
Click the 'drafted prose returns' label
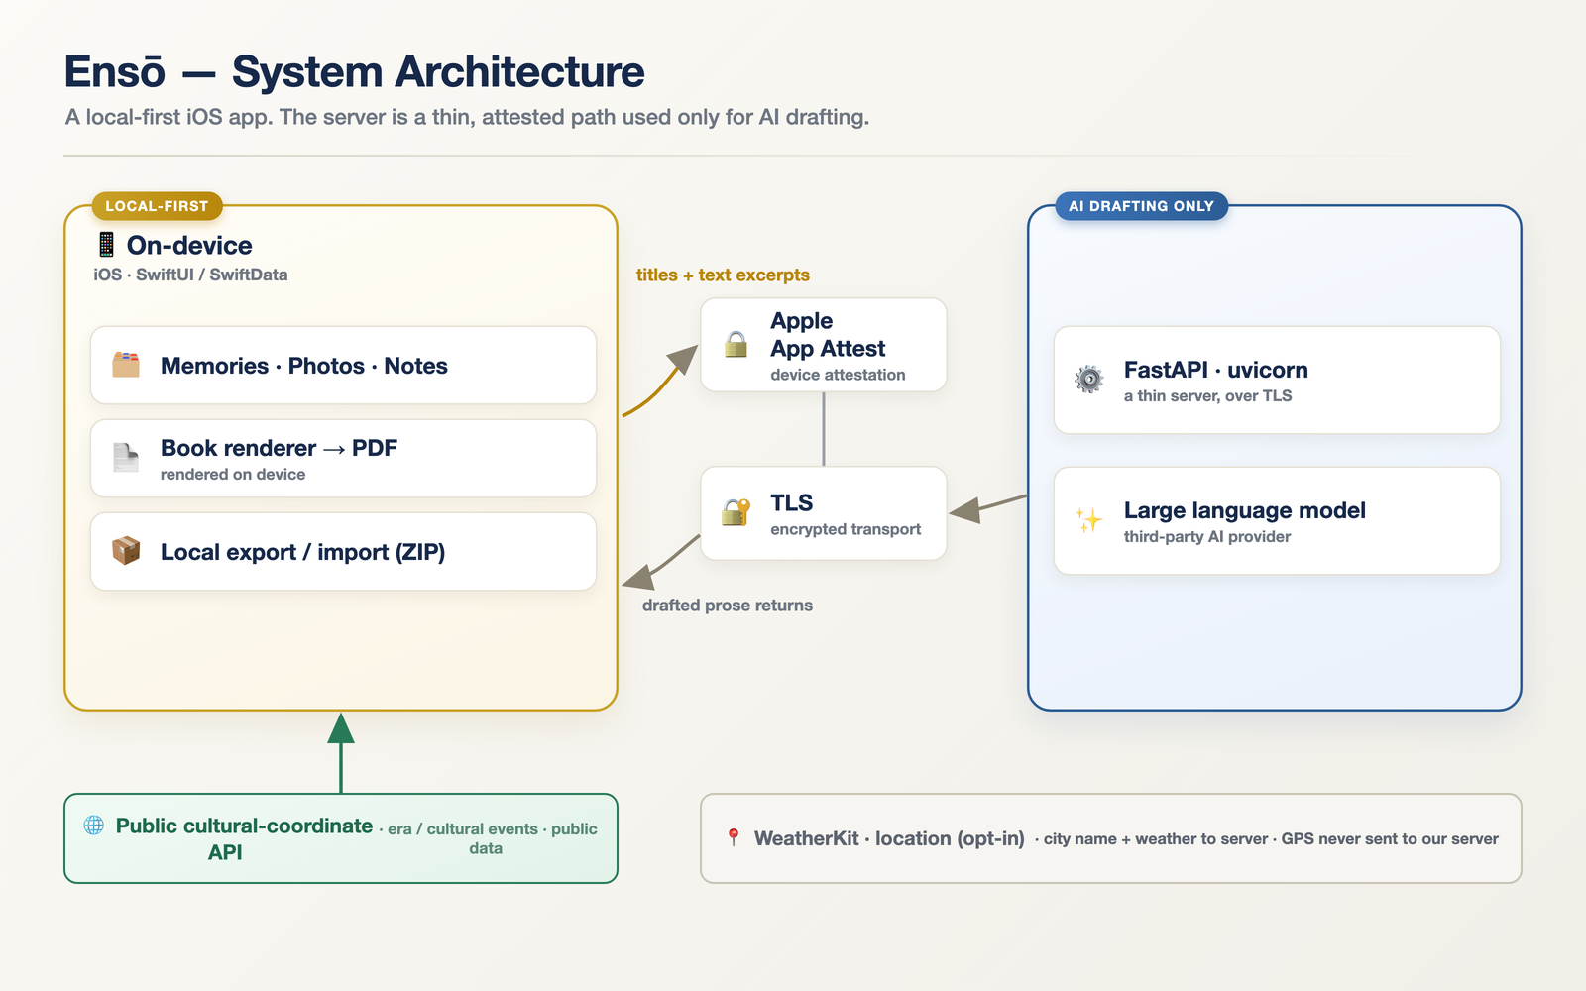click(728, 605)
